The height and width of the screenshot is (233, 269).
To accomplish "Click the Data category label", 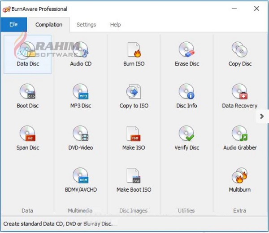I will [x=27, y=211].
